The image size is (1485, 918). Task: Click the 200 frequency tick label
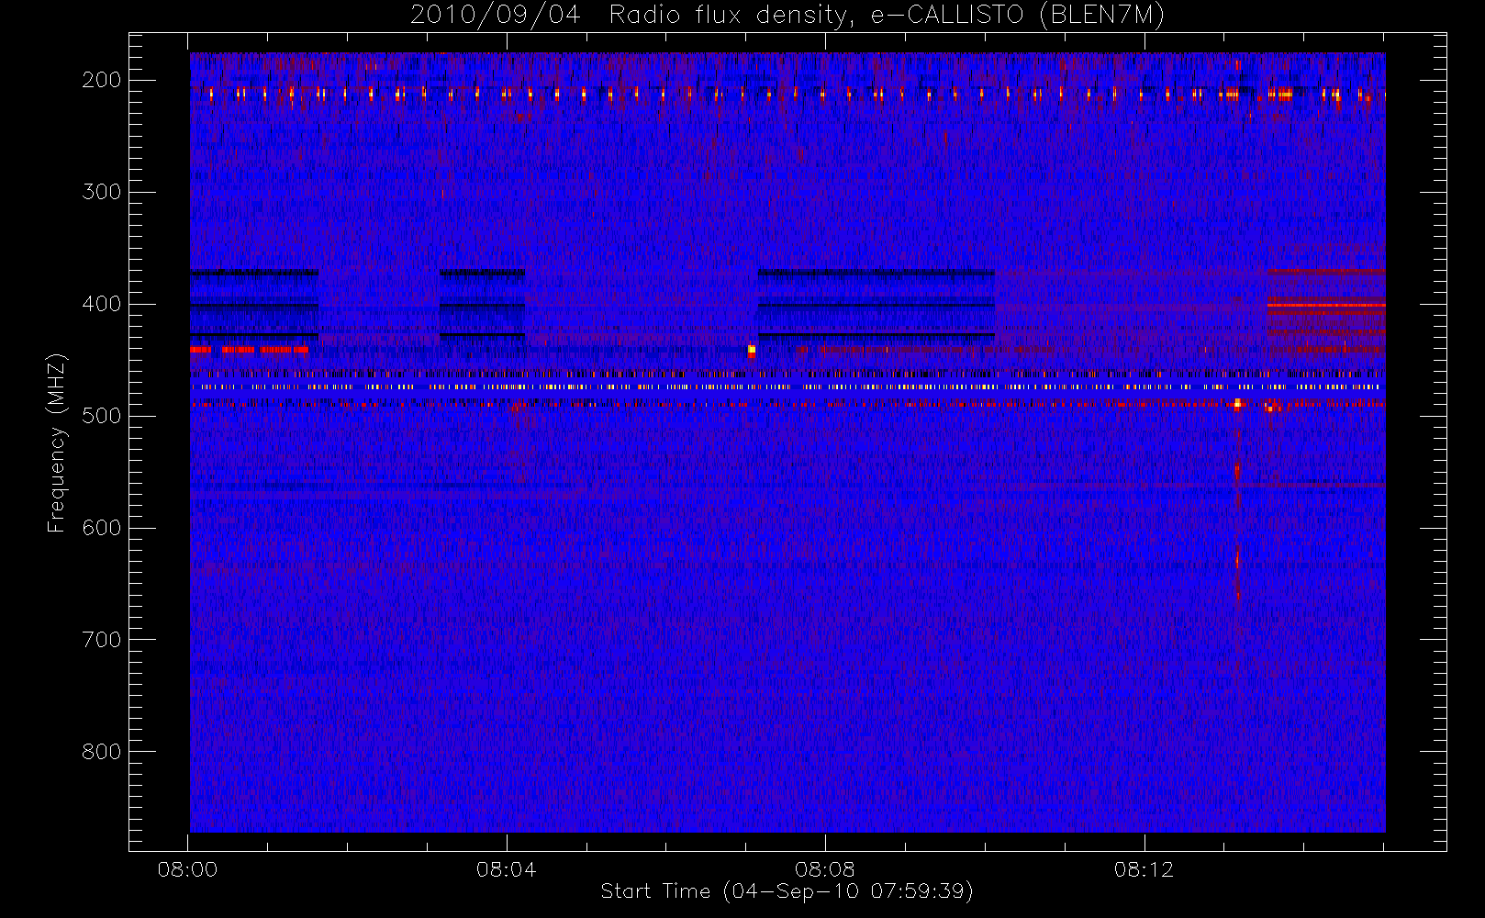coord(102,80)
